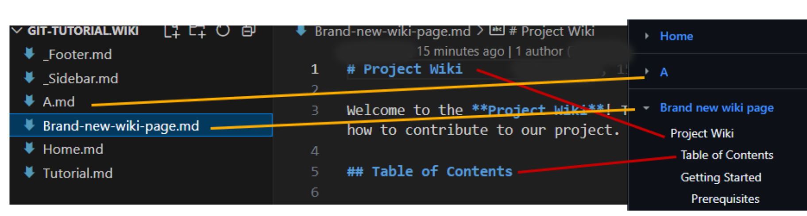This screenshot has height=216, width=807.
Task: Jump to the Table of Contents heading link
Action: coord(727,155)
